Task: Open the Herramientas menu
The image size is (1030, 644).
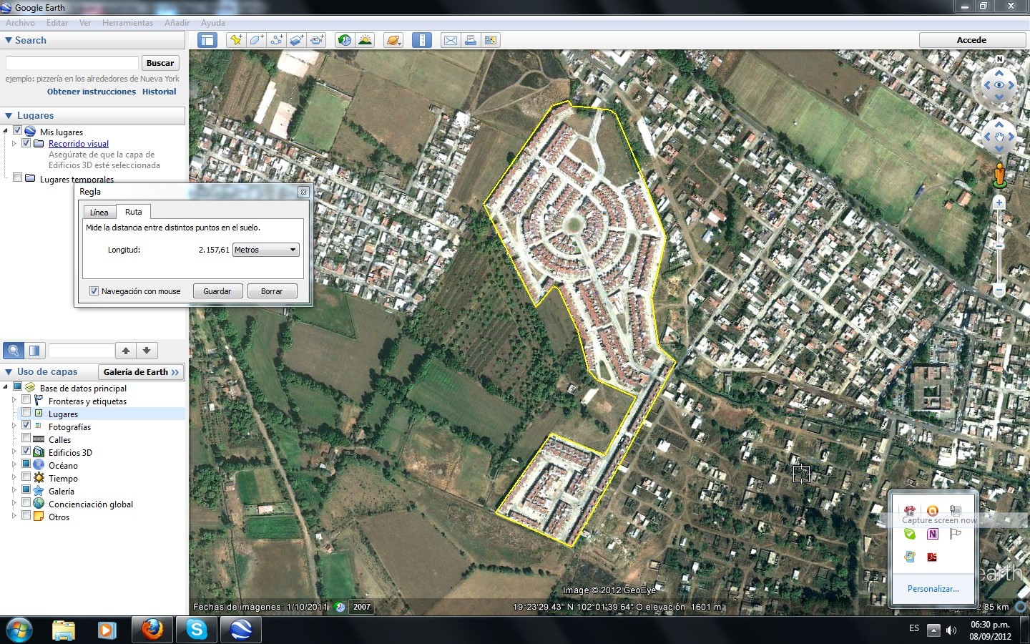Action: [x=127, y=23]
